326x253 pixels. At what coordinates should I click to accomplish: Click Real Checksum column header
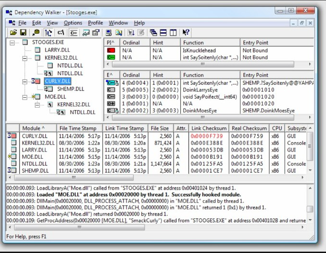click(249, 128)
